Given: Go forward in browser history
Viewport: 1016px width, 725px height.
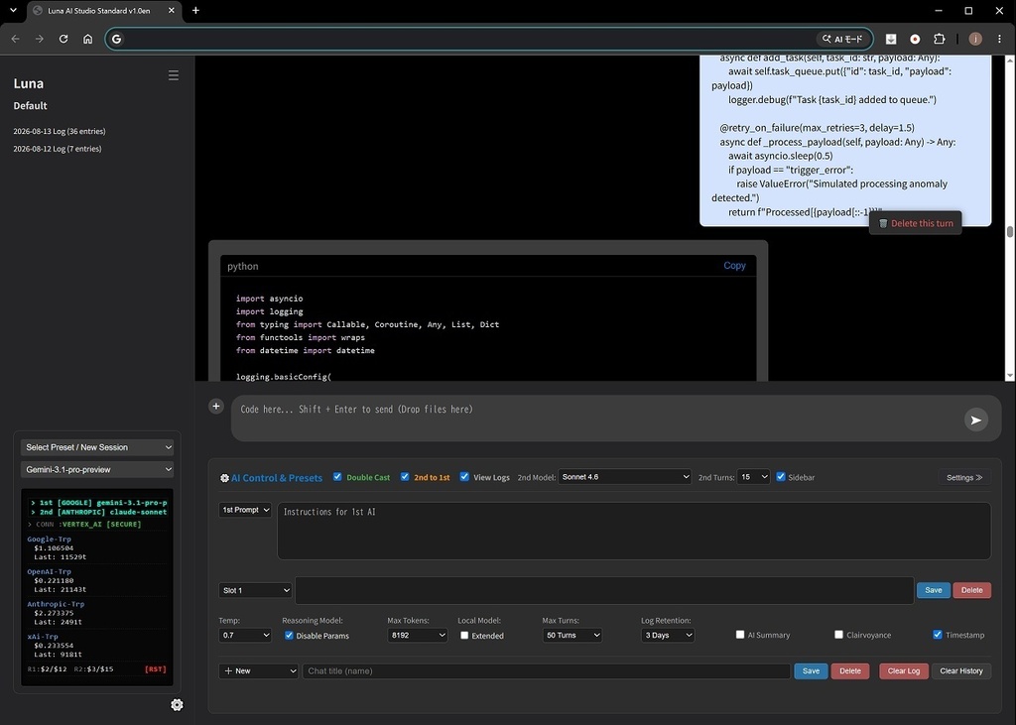Looking at the screenshot, I should click(x=40, y=39).
